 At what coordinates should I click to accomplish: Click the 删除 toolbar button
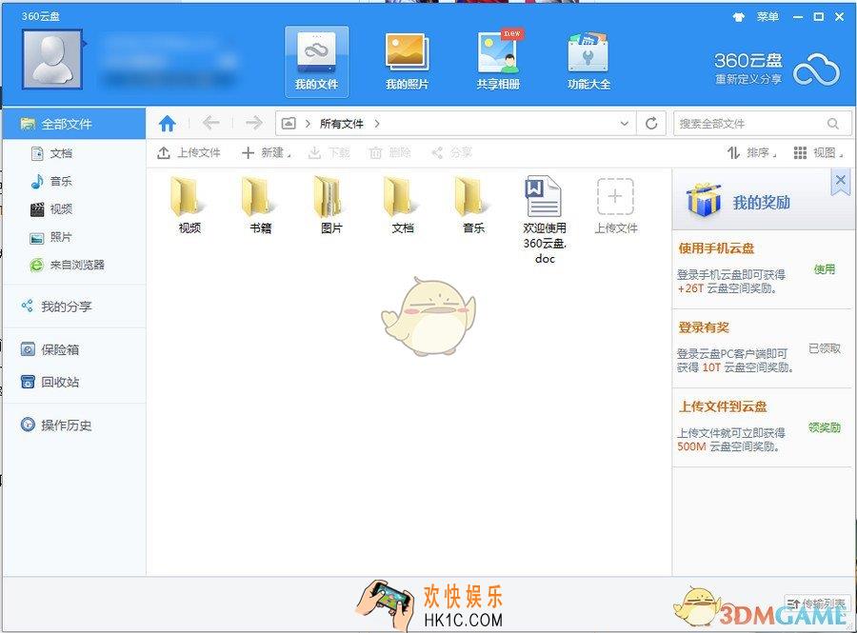(389, 153)
